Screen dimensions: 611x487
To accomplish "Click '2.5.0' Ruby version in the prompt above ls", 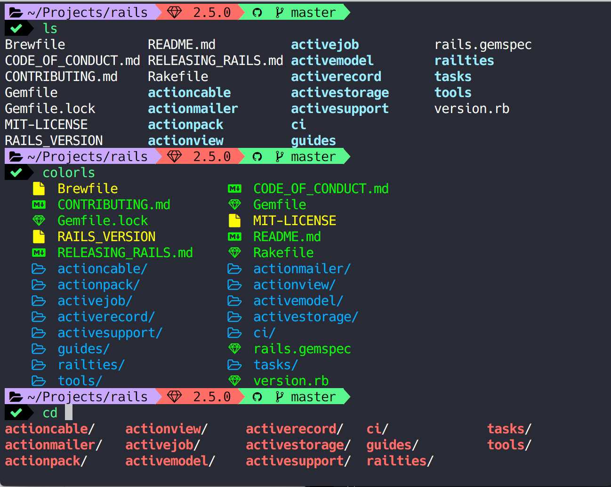I will pyautogui.click(x=212, y=12).
